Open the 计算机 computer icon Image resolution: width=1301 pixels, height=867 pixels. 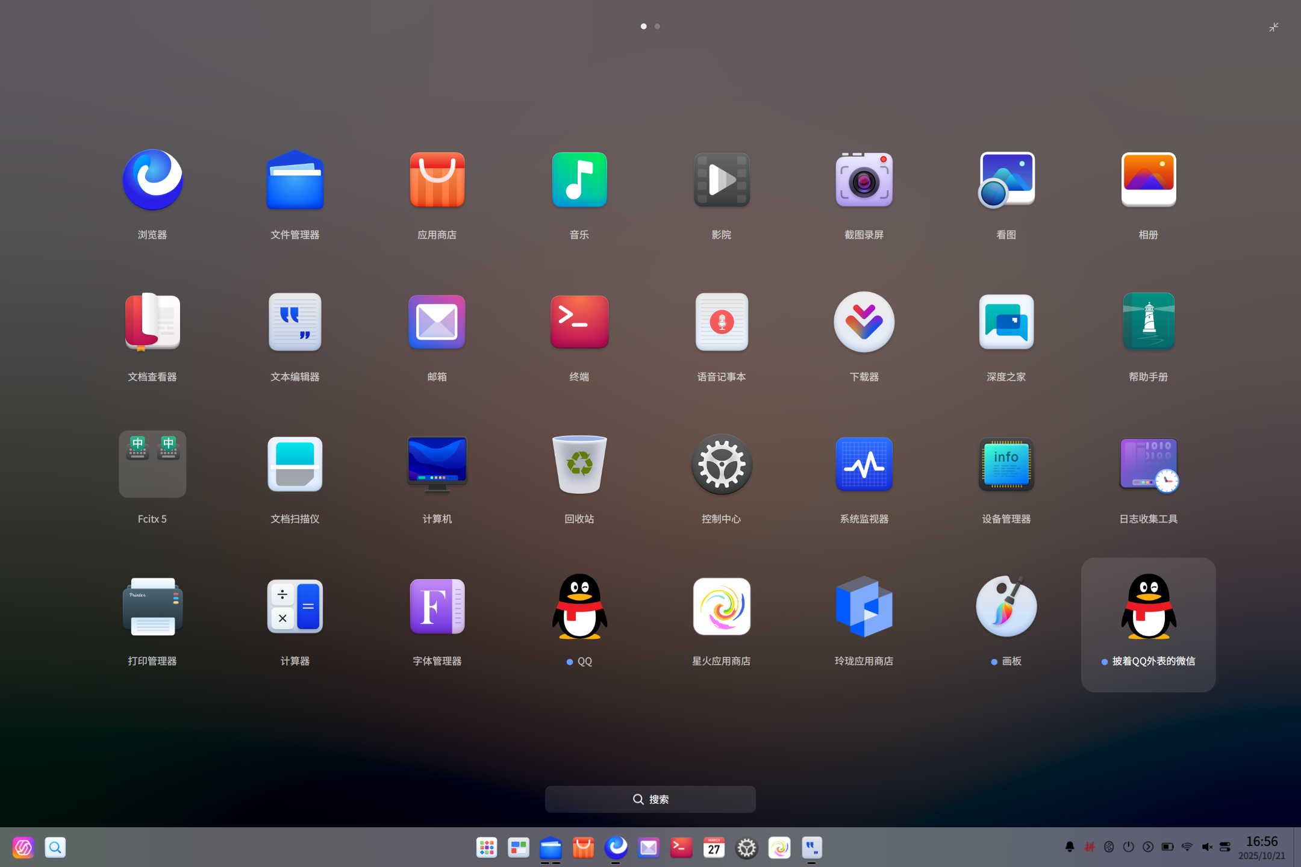point(437,464)
